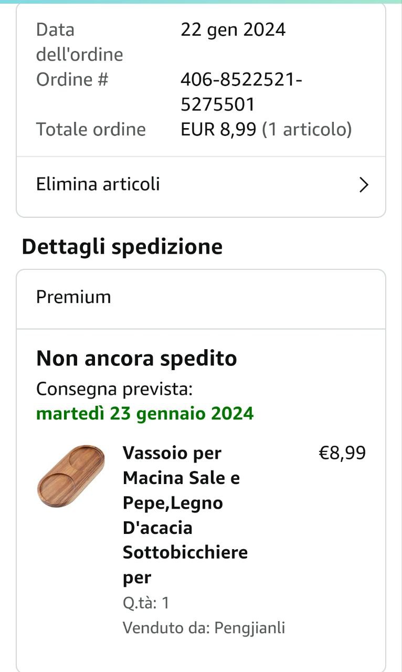
Task: Click the Dettagli spedizione section heading
Action: coord(122,247)
